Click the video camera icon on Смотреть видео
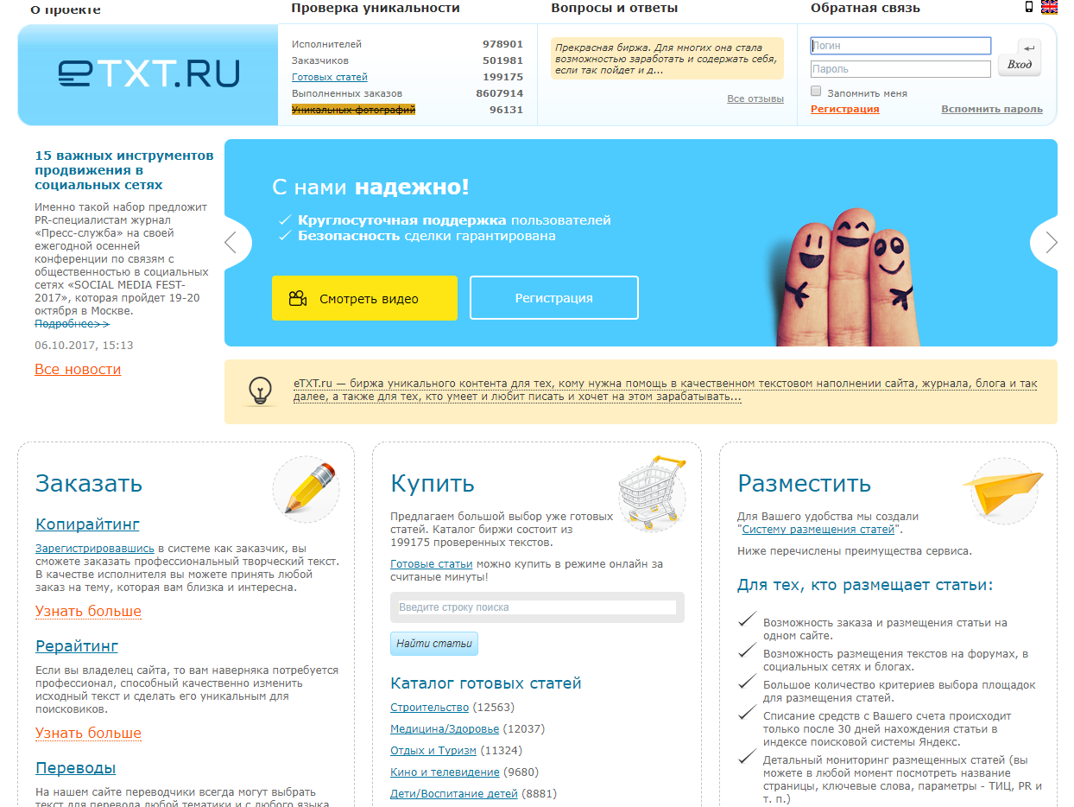The image size is (1074, 807). point(297,297)
